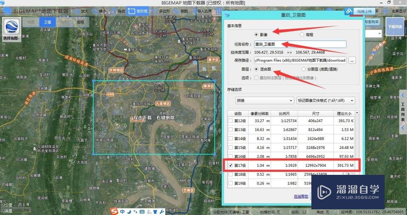
Task: Select the 缩小 zoom-out tool
Action: point(99,11)
